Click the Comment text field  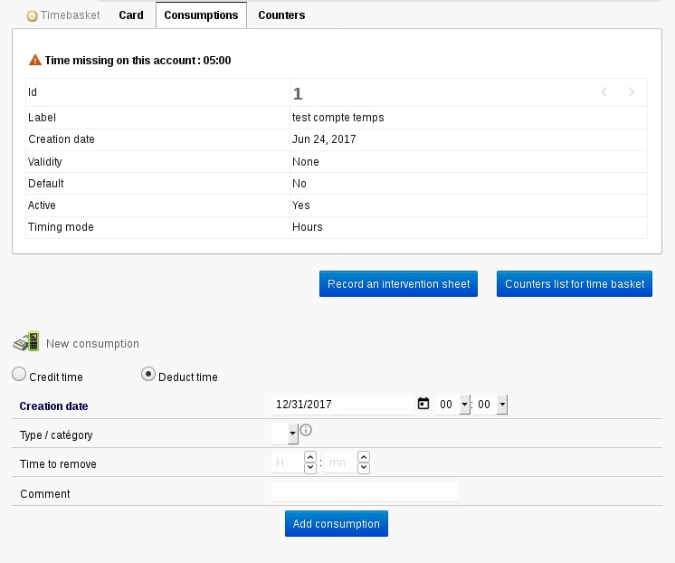(364, 491)
